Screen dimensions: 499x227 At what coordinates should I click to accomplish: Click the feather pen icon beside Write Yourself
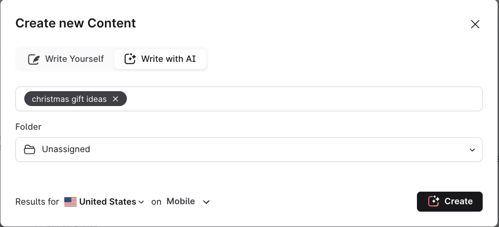click(34, 60)
